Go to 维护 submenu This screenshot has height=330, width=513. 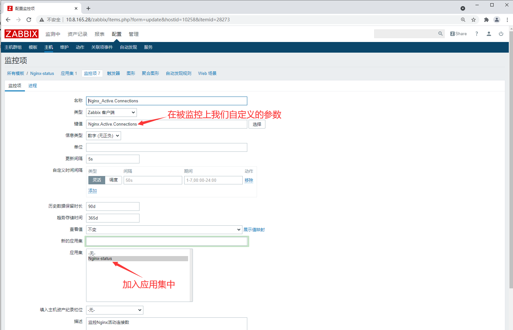click(64, 47)
